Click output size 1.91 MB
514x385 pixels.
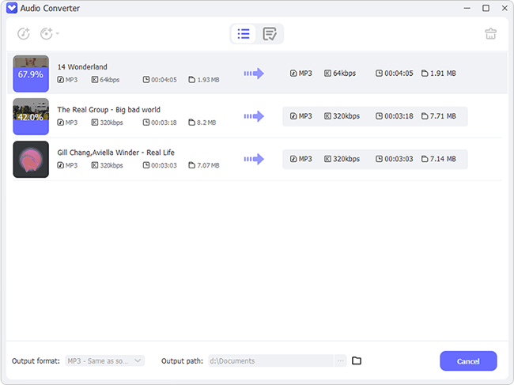click(x=439, y=74)
